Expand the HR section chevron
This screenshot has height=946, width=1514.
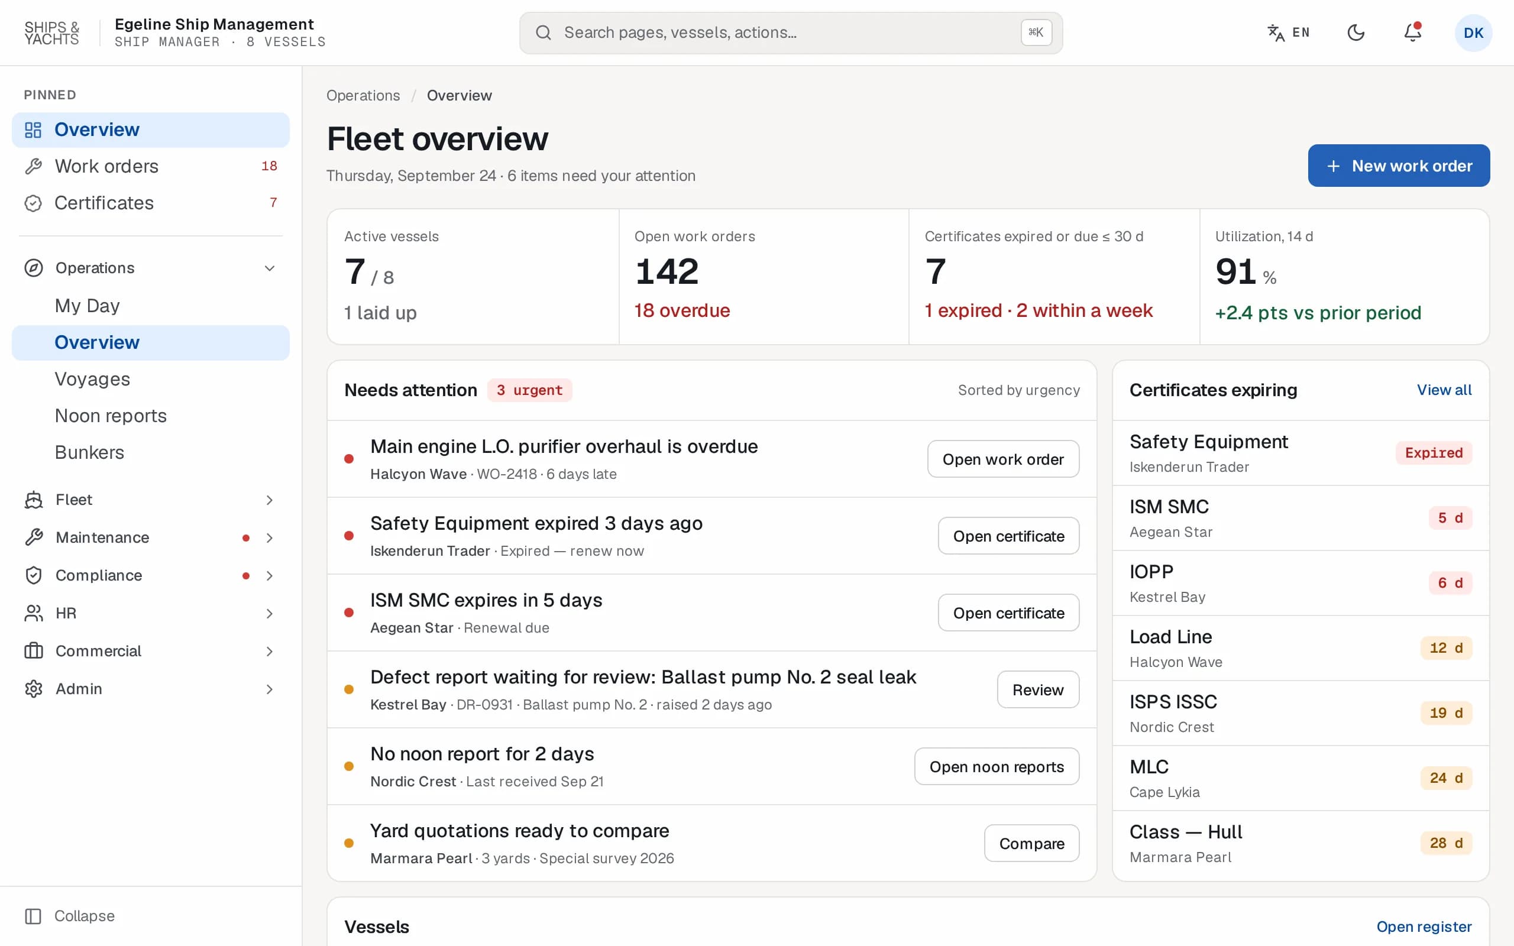coord(270,614)
